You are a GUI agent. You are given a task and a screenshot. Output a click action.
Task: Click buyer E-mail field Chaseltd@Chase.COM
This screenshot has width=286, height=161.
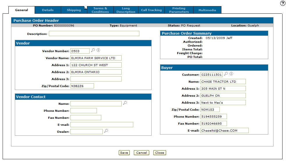click(225, 130)
